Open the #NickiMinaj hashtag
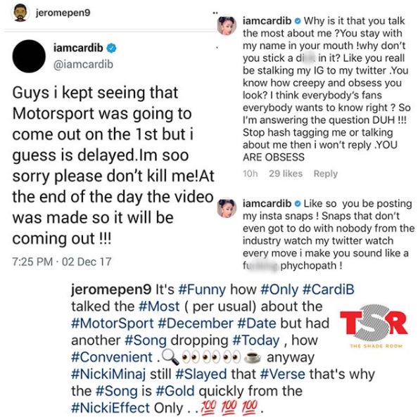The image size is (418, 417). coord(108,374)
